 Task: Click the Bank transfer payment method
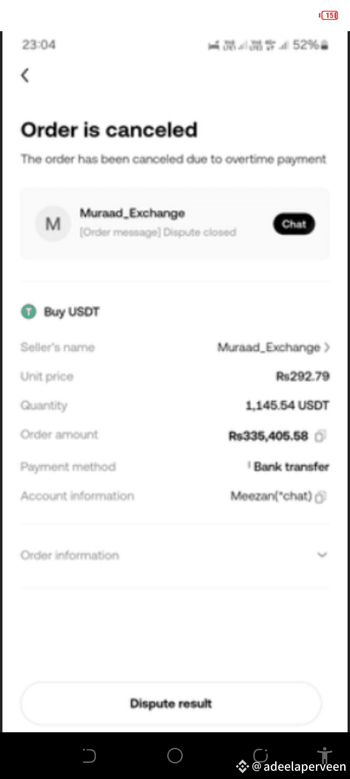[x=291, y=466]
